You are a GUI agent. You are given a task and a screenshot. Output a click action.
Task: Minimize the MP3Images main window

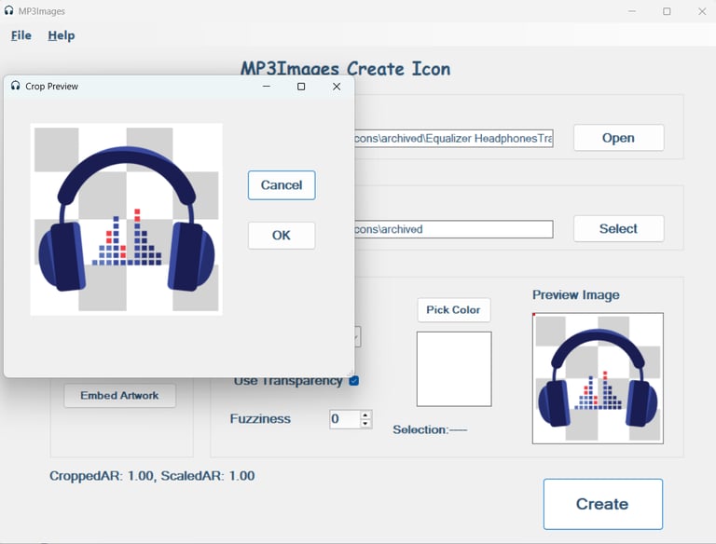point(632,11)
